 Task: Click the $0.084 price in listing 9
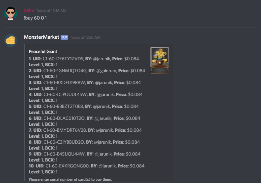(133, 154)
